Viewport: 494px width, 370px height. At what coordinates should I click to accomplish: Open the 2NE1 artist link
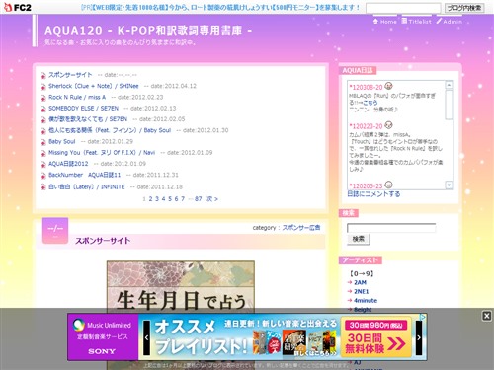[x=361, y=291]
